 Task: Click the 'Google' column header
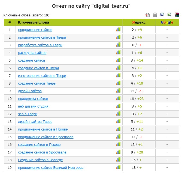coord(167,22)
